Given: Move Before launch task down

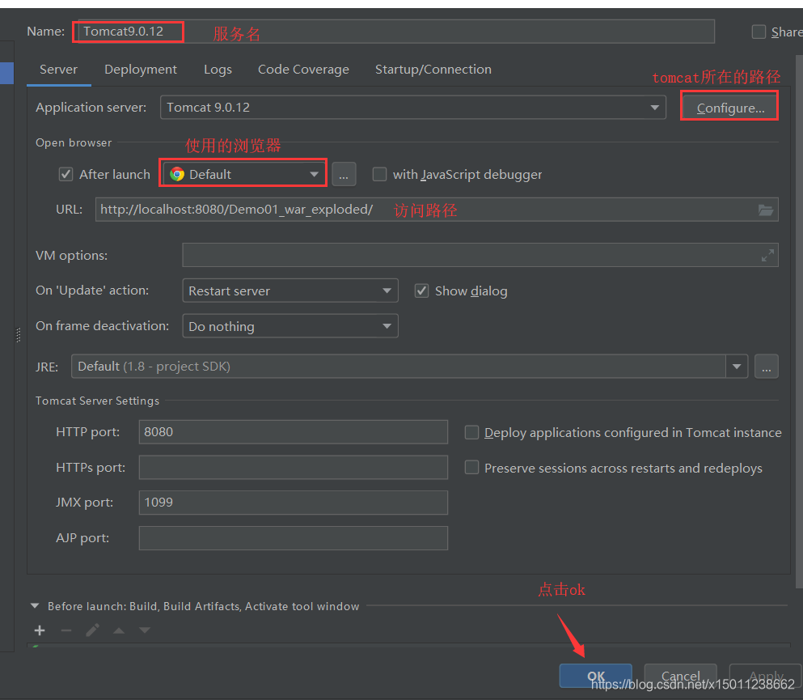Looking at the screenshot, I should point(145,630).
